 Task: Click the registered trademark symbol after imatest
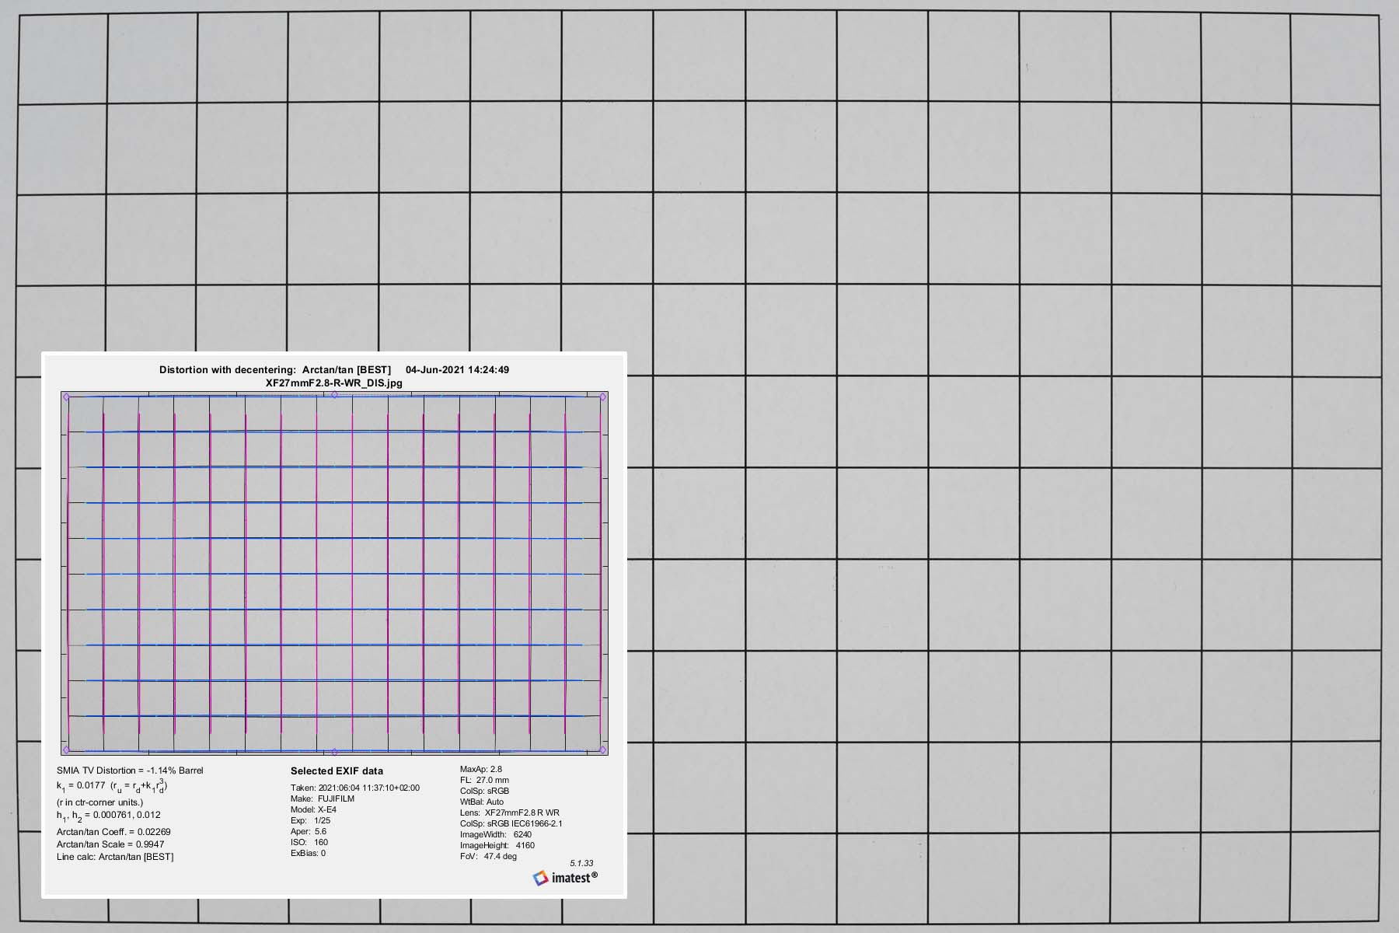(x=595, y=875)
